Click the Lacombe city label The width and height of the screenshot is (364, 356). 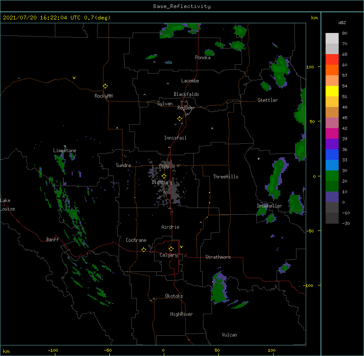click(190, 81)
